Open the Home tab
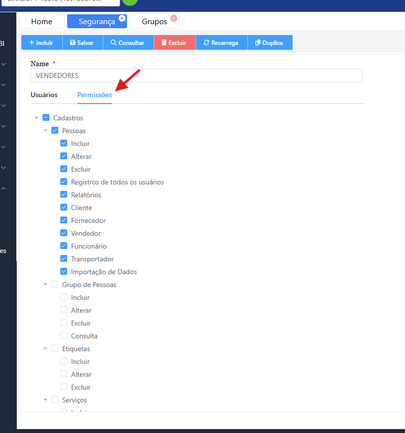Viewport: 405px width, 433px height. pos(41,22)
